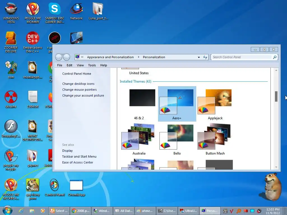
Task: Select the ZOOMER DELUXE desktop icon
Action: 11,42
